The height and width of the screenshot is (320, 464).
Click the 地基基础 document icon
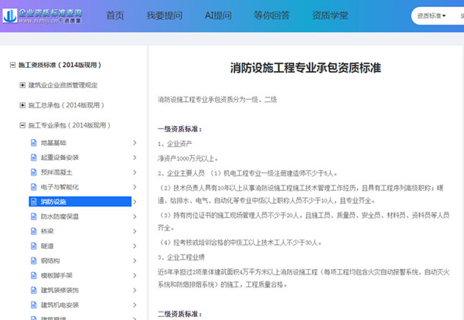click(33, 143)
